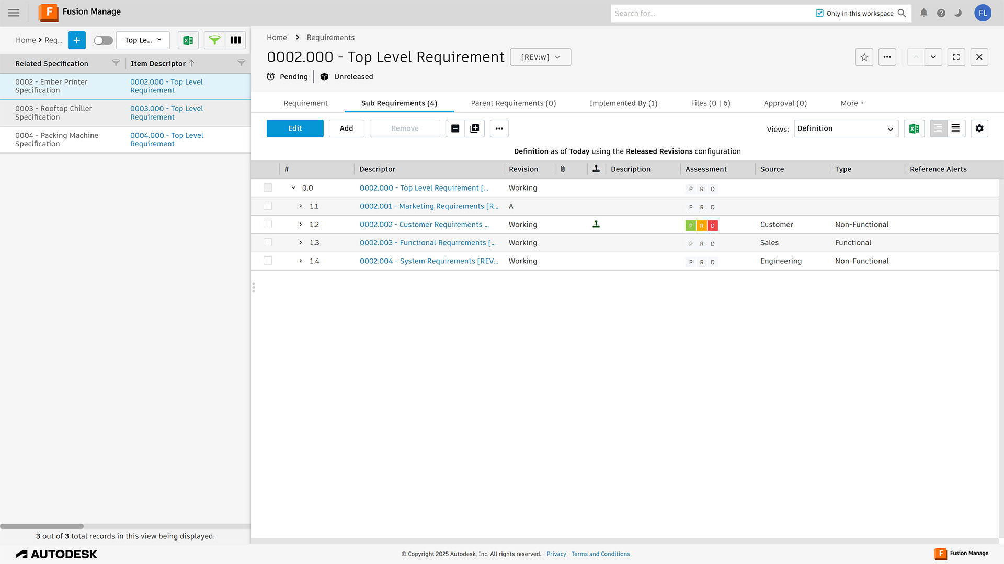Open the Files (0 | 6) tab

click(710, 103)
